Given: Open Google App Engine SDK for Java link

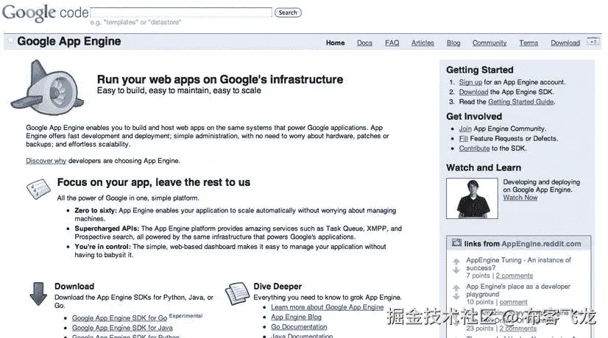Looking at the screenshot, I should coord(122,328).
